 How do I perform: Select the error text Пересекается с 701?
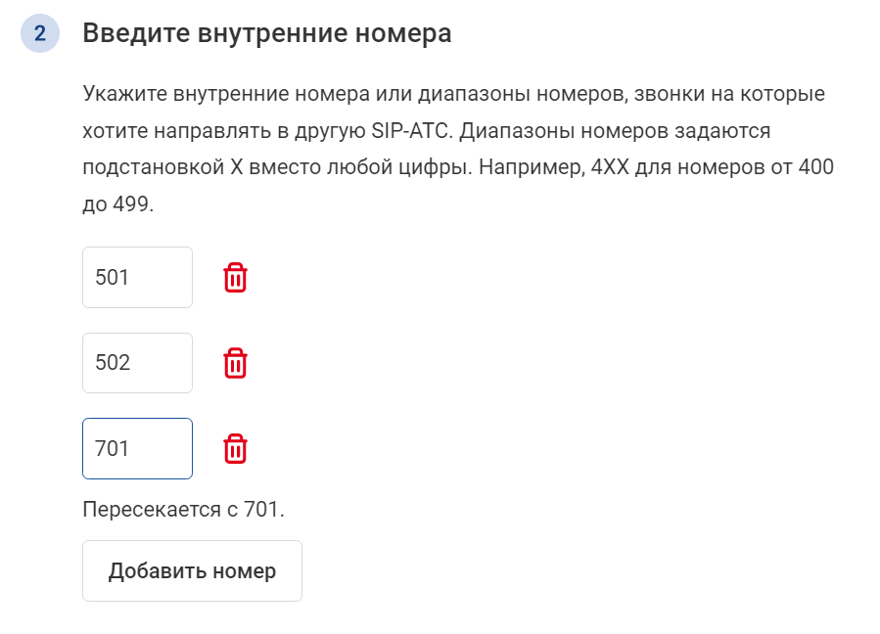pos(183,510)
